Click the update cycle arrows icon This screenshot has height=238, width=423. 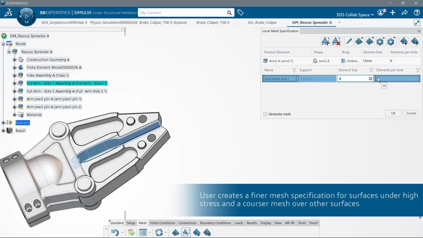(159, 232)
